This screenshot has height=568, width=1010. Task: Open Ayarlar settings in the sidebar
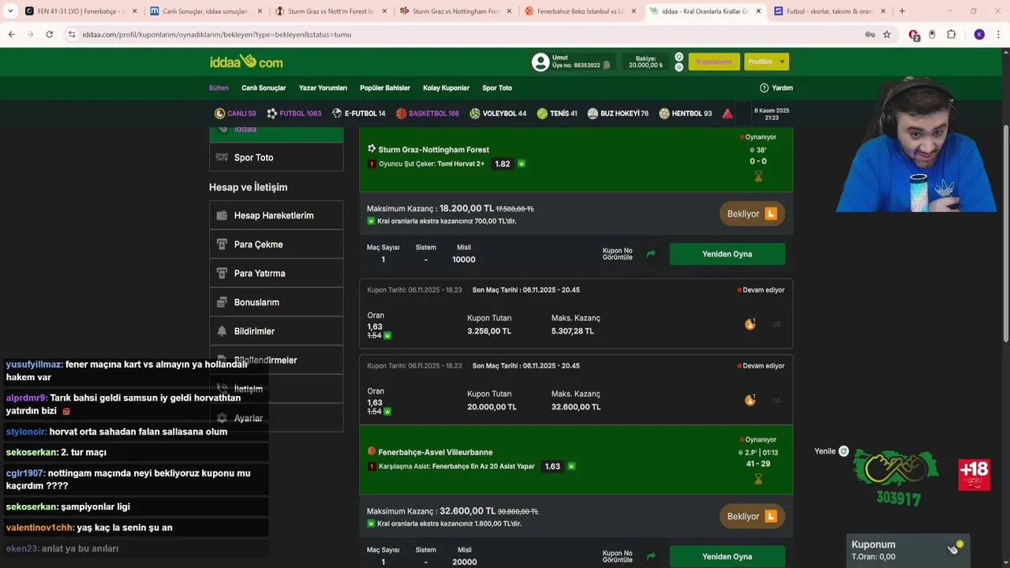[x=276, y=418]
